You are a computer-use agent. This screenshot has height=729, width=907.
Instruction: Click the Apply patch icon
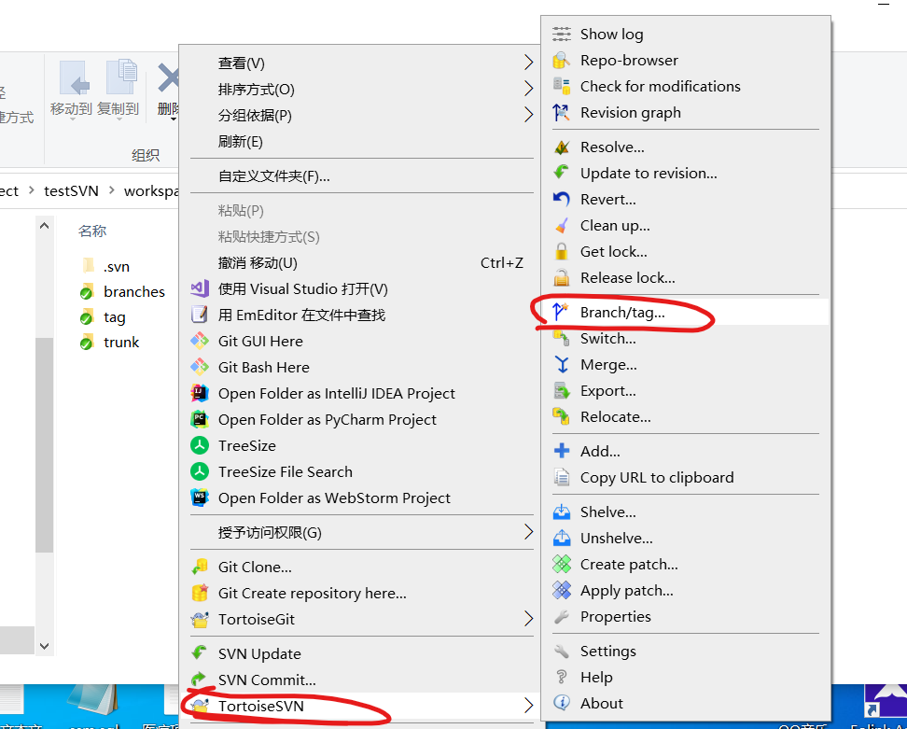click(561, 590)
